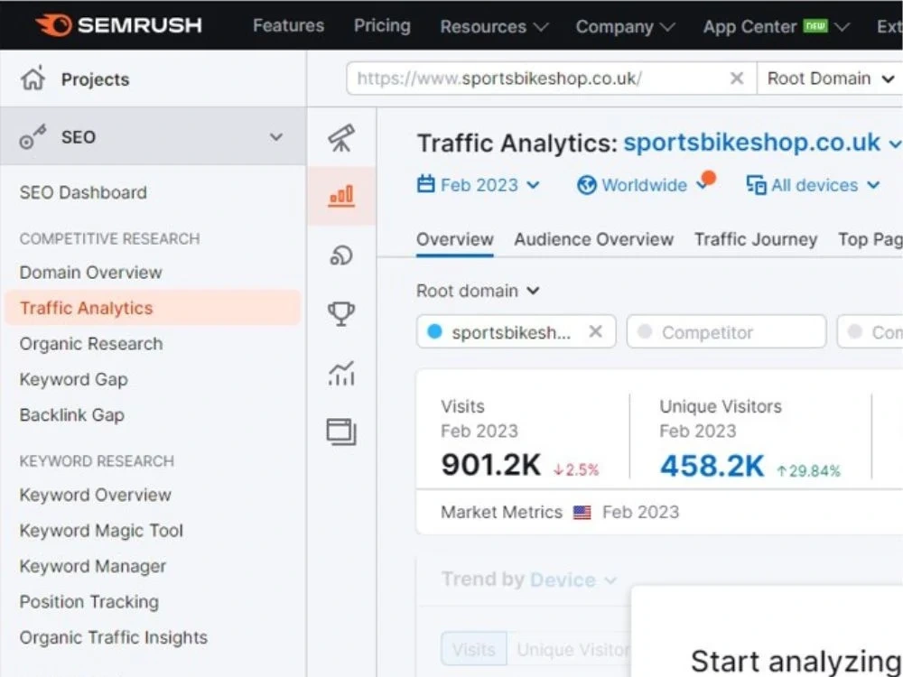Expand the Root domain filter dropdown
This screenshot has height=677, width=903.
point(478,291)
